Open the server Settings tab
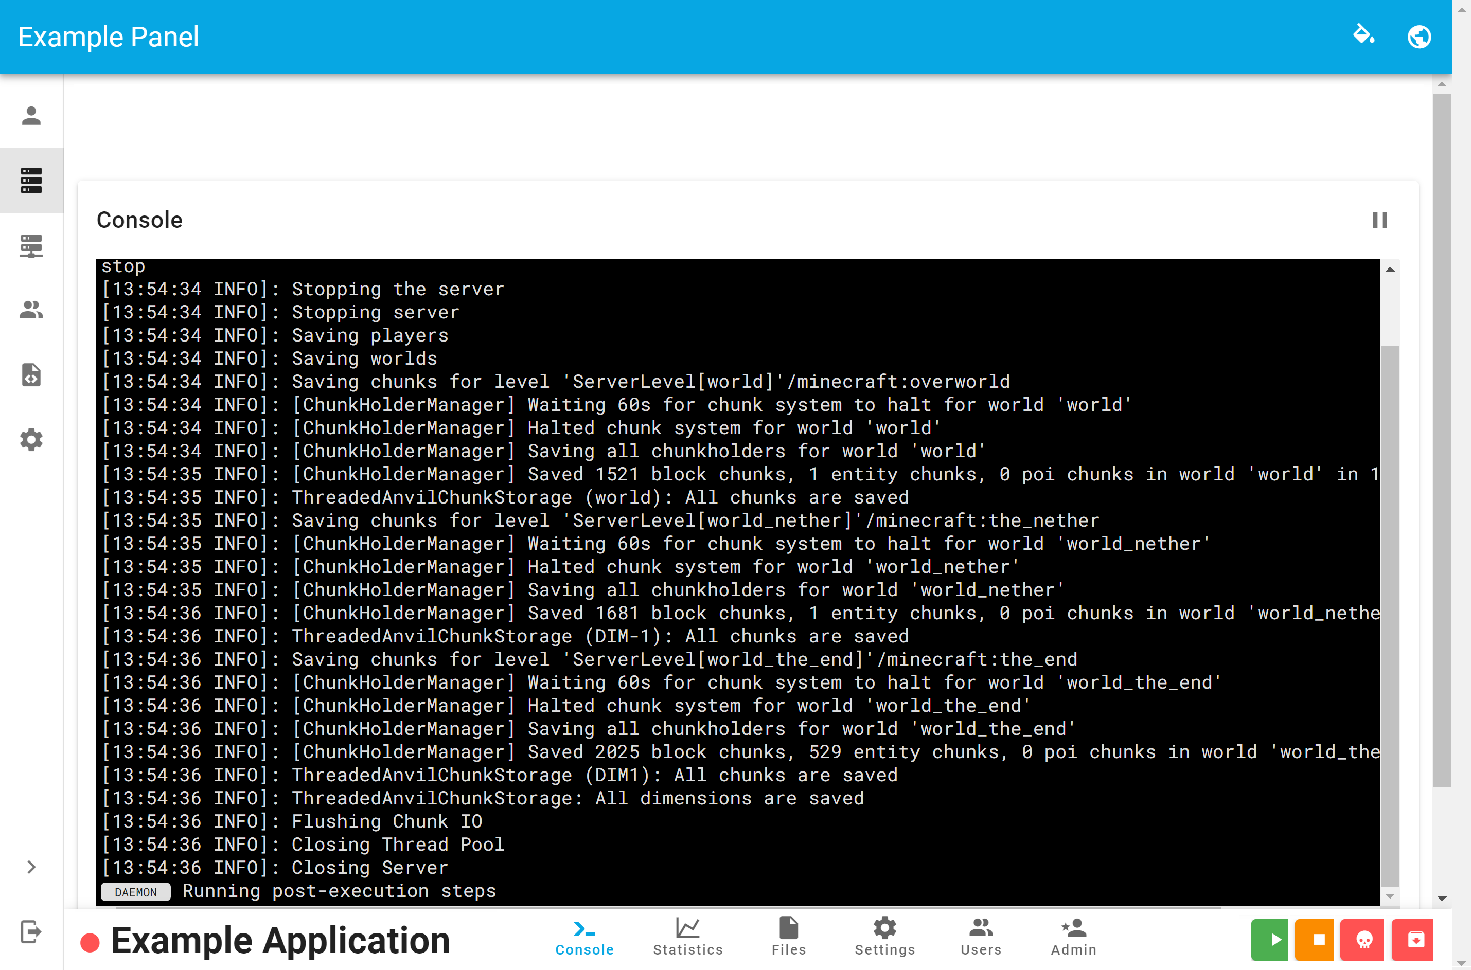 [x=885, y=936]
